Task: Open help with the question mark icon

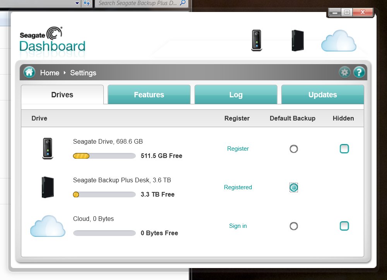Action: click(x=359, y=72)
